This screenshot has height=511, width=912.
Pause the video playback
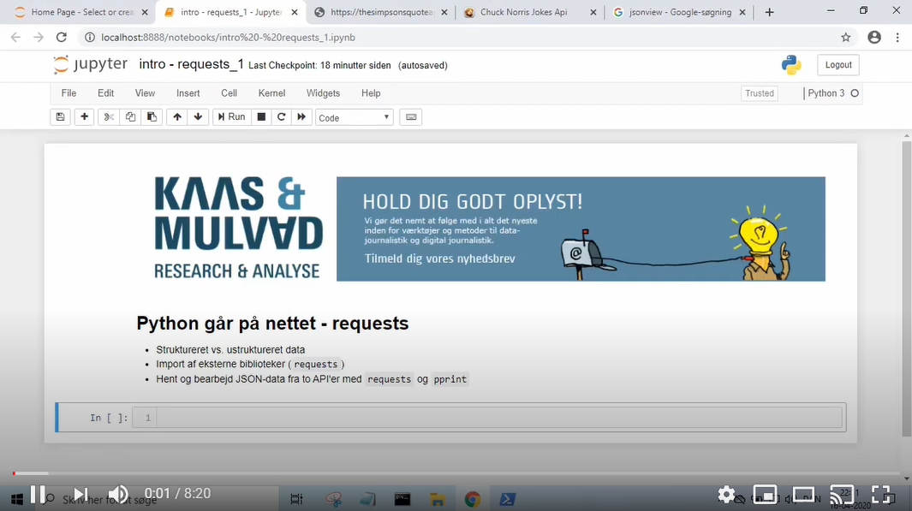click(37, 494)
